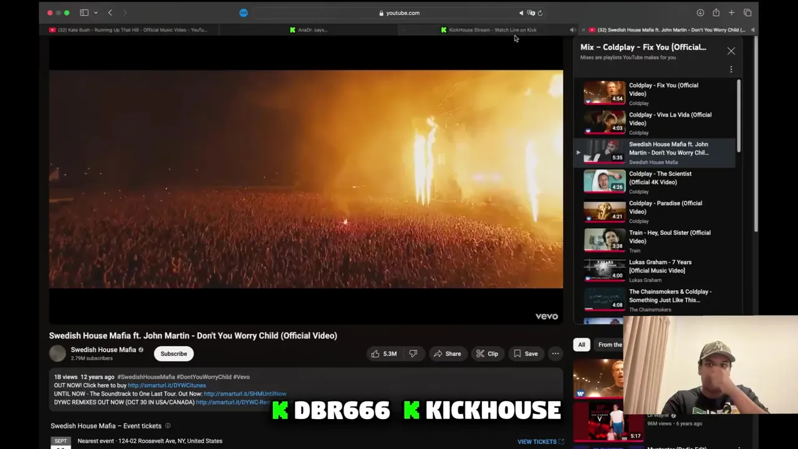Play Coldplay - Viva La Vida in playlist

click(x=655, y=123)
